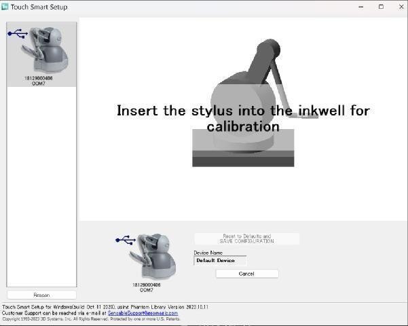Click the Touch Smart Setup title bar app icon
The image size is (408, 326).
(x=5, y=7)
